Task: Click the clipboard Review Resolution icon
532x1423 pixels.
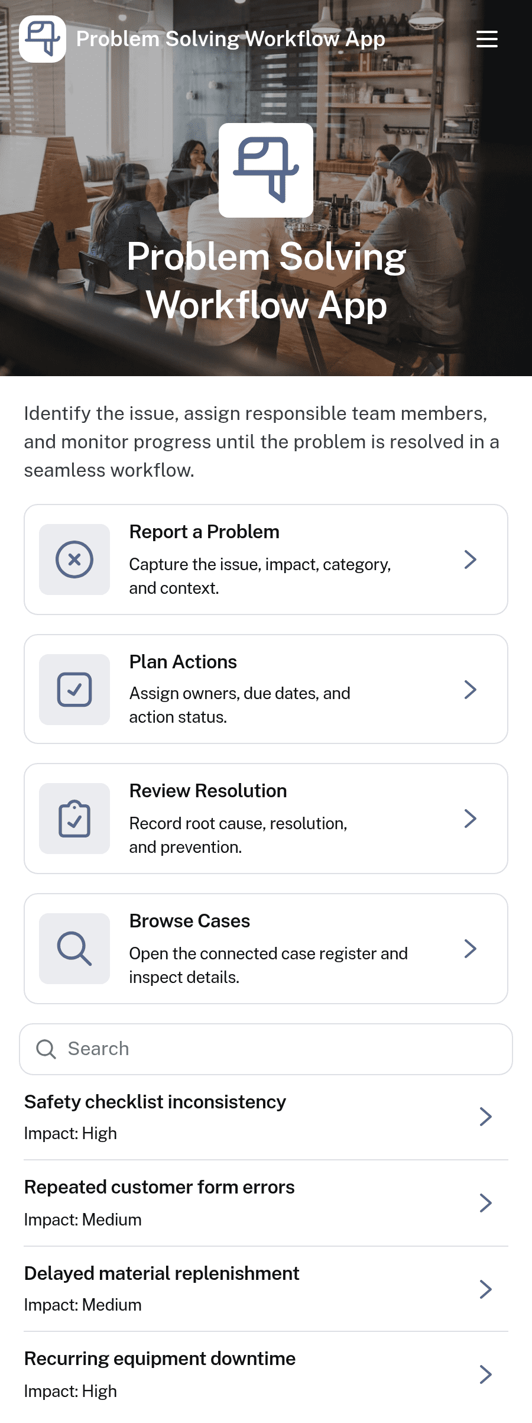Action: point(74,819)
